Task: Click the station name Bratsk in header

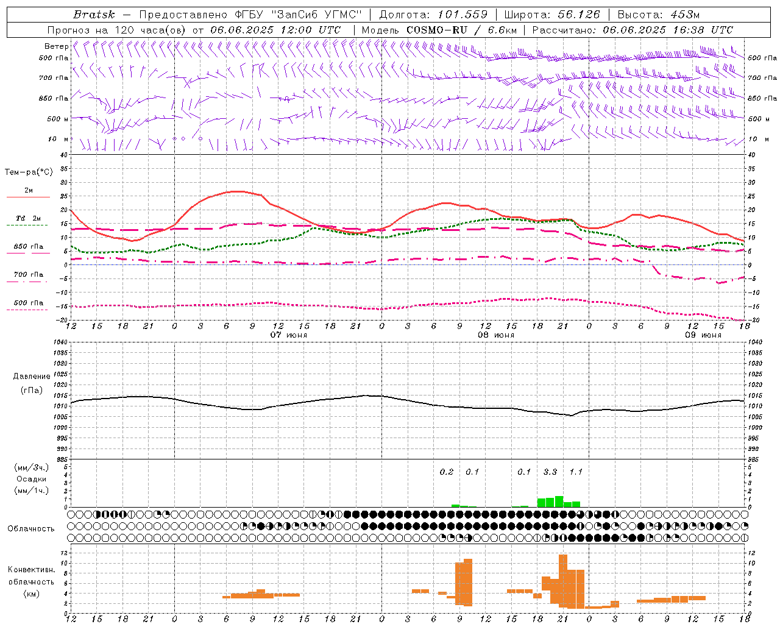Action: [94, 15]
